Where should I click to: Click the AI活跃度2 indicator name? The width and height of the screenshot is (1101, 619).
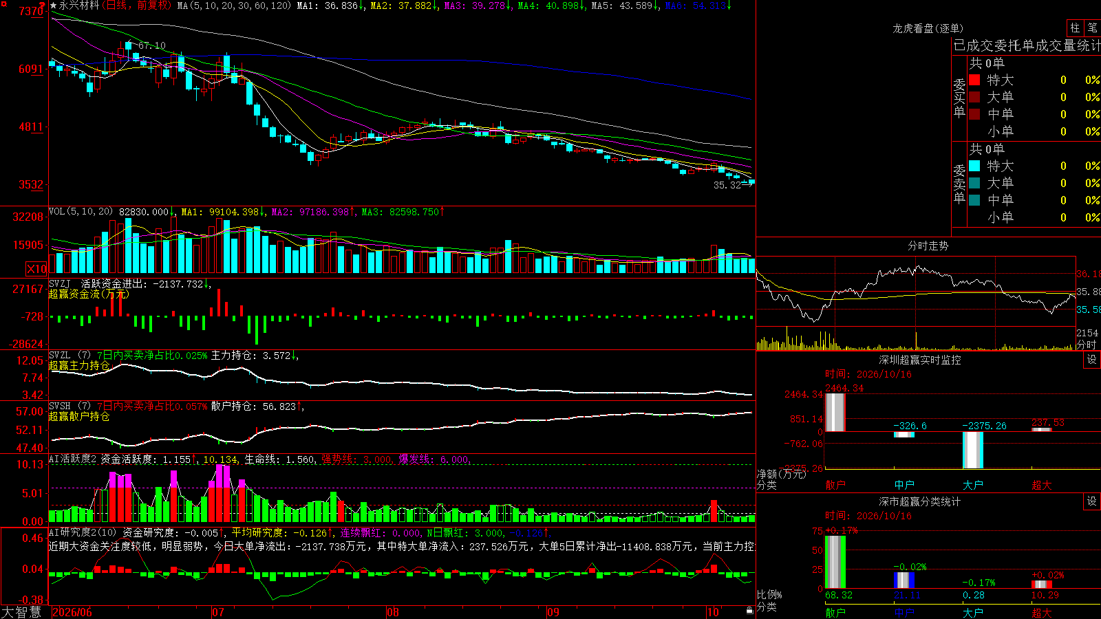[x=72, y=459]
